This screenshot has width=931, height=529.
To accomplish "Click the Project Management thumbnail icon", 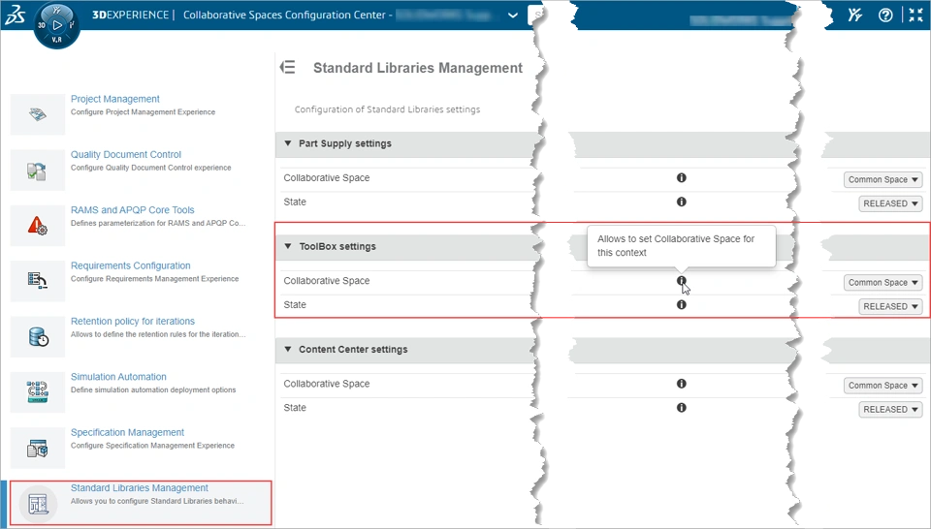I will pyautogui.click(x=38, y=114).
